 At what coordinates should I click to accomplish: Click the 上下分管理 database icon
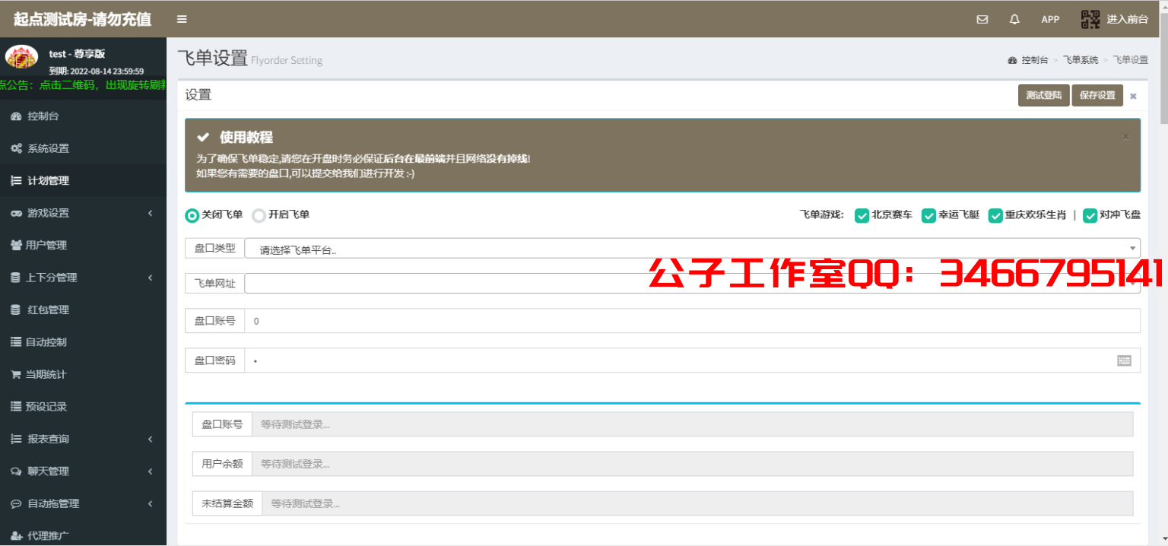pyautogui.click(x=15, y=278)
